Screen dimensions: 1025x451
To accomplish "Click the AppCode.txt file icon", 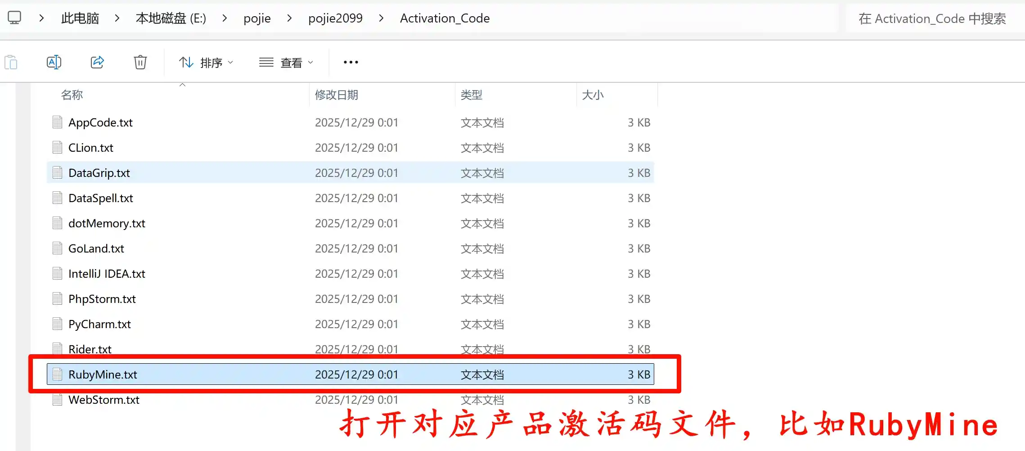I will pyautogui.click(x=57, y=122).
